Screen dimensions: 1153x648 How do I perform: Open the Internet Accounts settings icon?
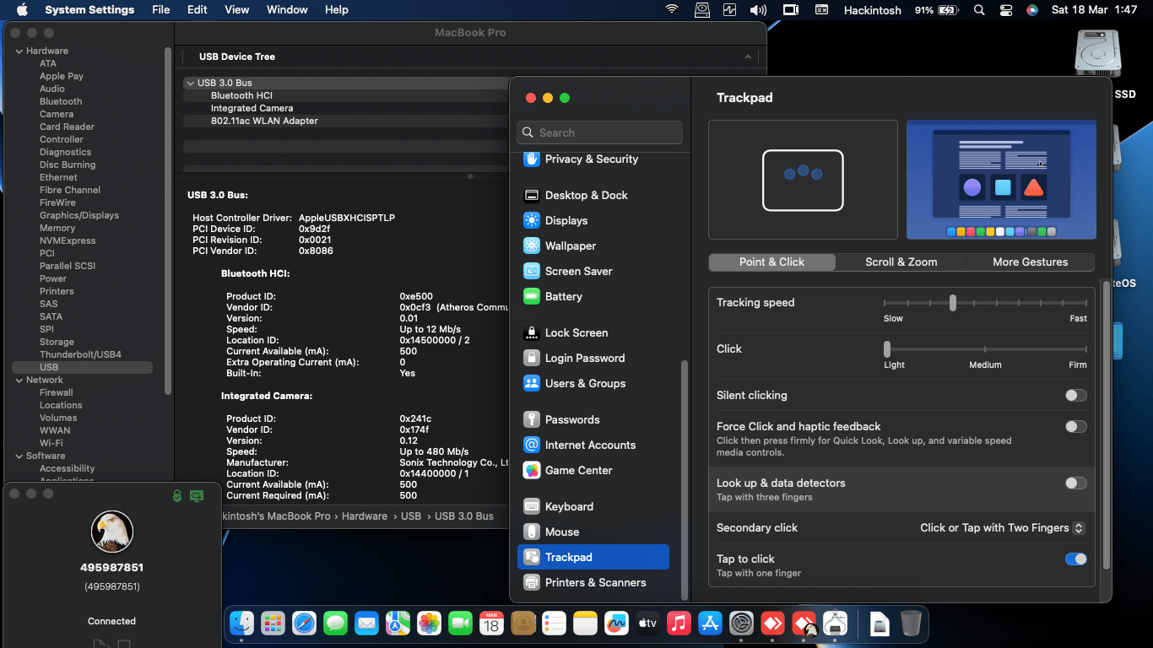tap(531, 445)
